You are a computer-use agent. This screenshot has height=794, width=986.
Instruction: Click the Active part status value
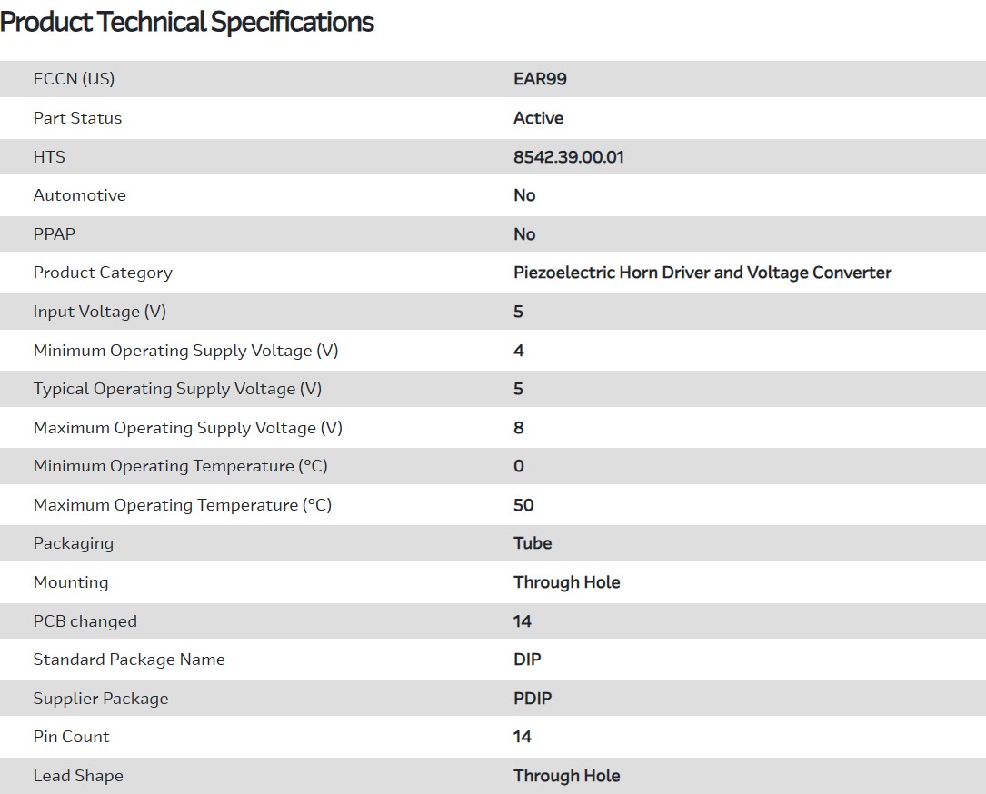pos(538,118)
